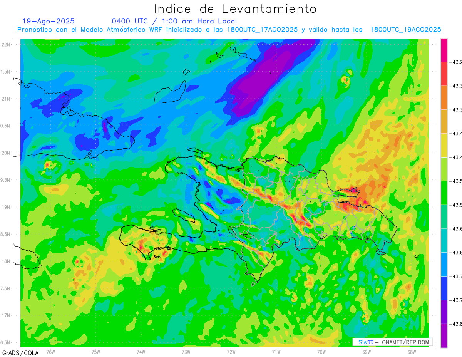
Task: Click the '9.5N' latitude label
Action: click(x=5, y=180)
